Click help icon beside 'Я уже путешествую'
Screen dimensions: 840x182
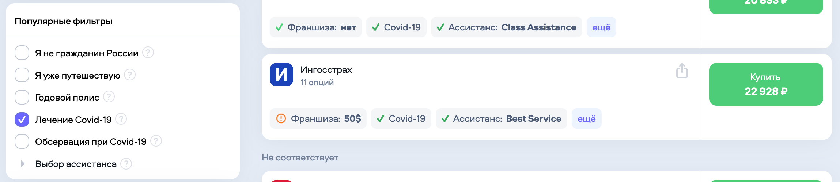130,75
